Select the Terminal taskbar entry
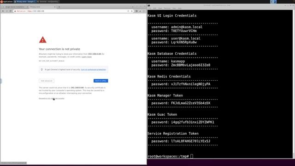The image size is (295, 166). point(47,1)
